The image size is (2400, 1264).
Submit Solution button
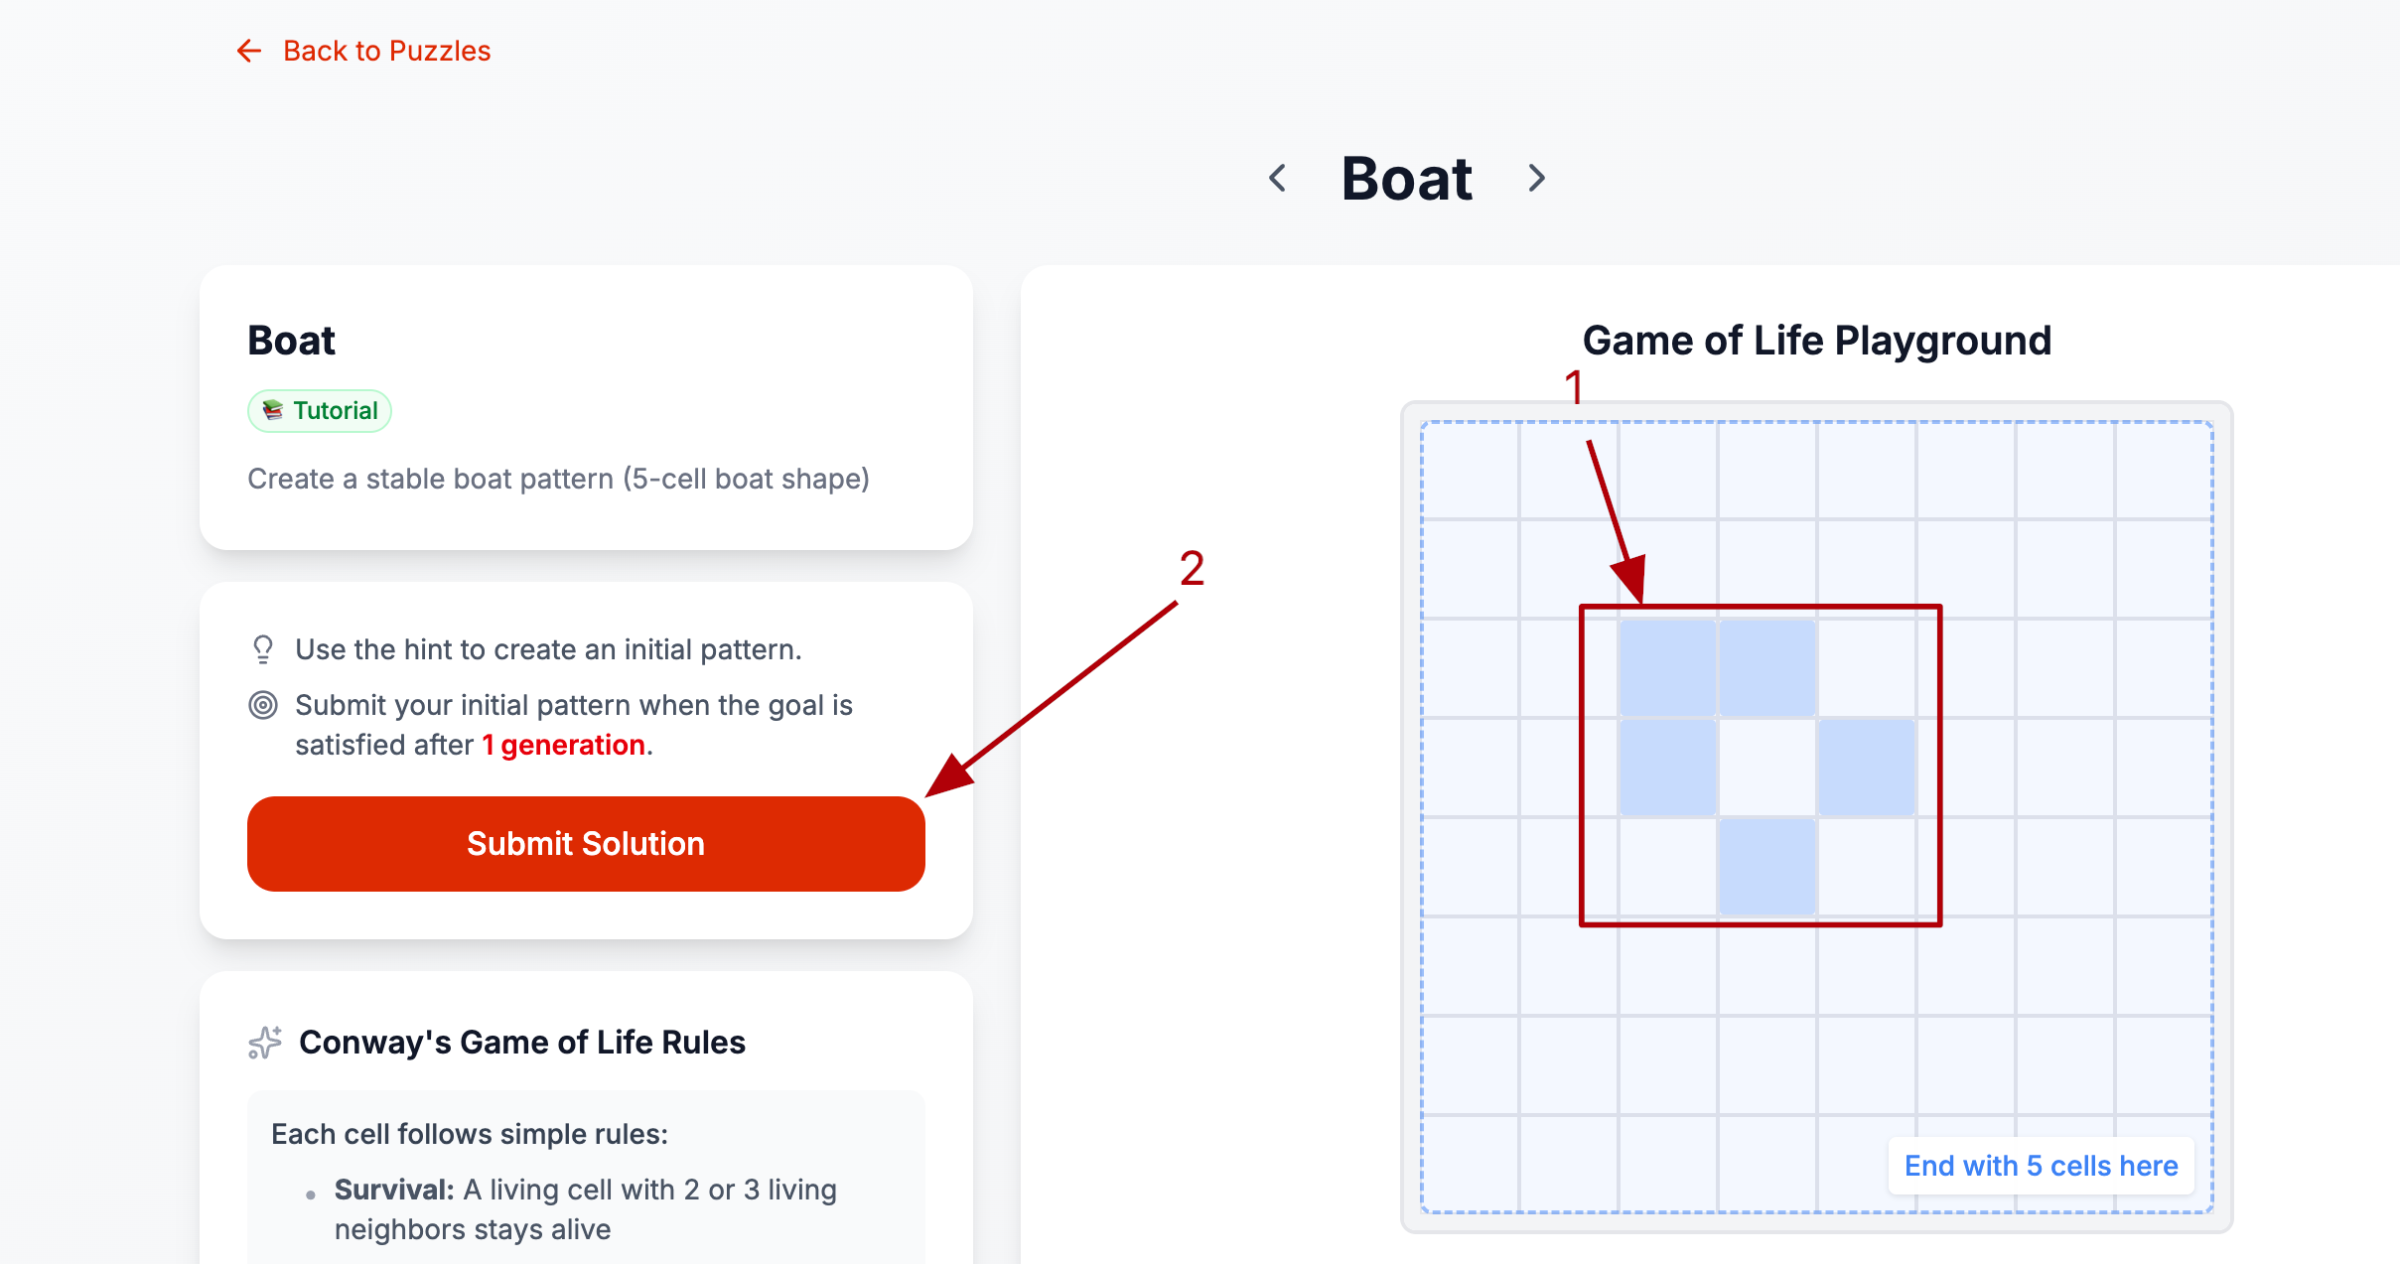(586, 844)
